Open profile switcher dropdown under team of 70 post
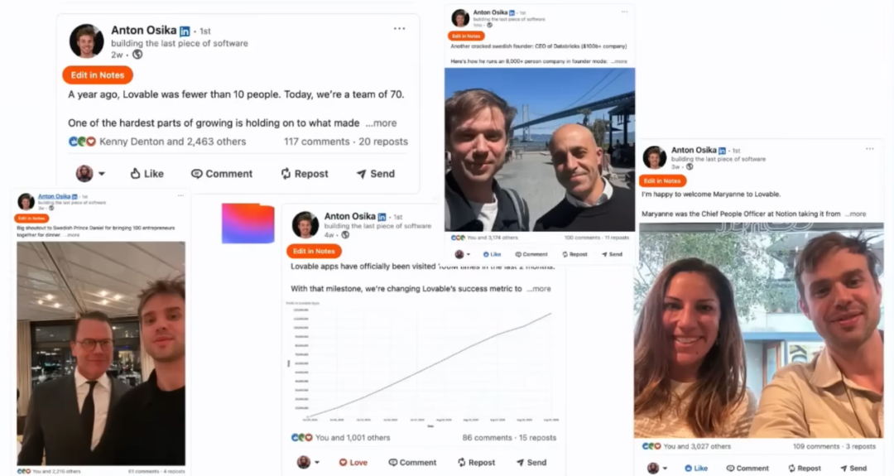The height and width of the screenshot is (476, 894). 91,173
